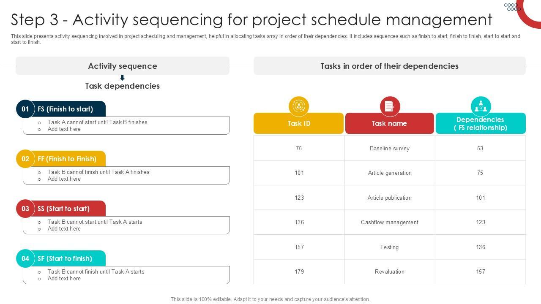Click the dotted logo in top-right corner

click(x=512, y=7)
